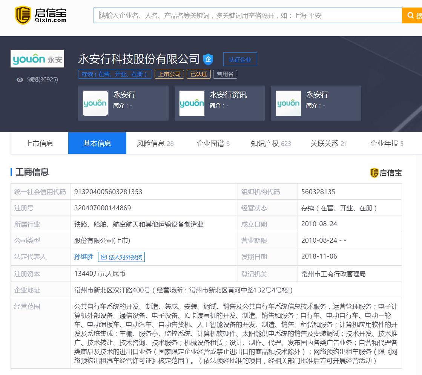Click the 曾用名 tag
Image resolution: width=422 pixels, height=375 pixels.
coord(225,74)
